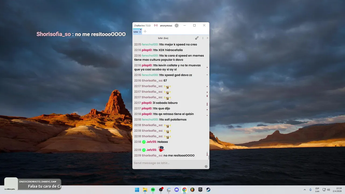Open File Explorer from taskbar
The height and width of the screenshot is (194, 345).
coord(145,190)
